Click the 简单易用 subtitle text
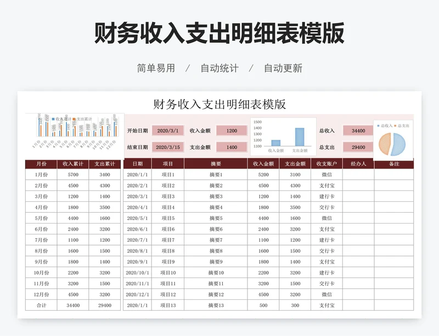This screenshot has height=336, width=439. pyautogui.click(x=156, y=68)
